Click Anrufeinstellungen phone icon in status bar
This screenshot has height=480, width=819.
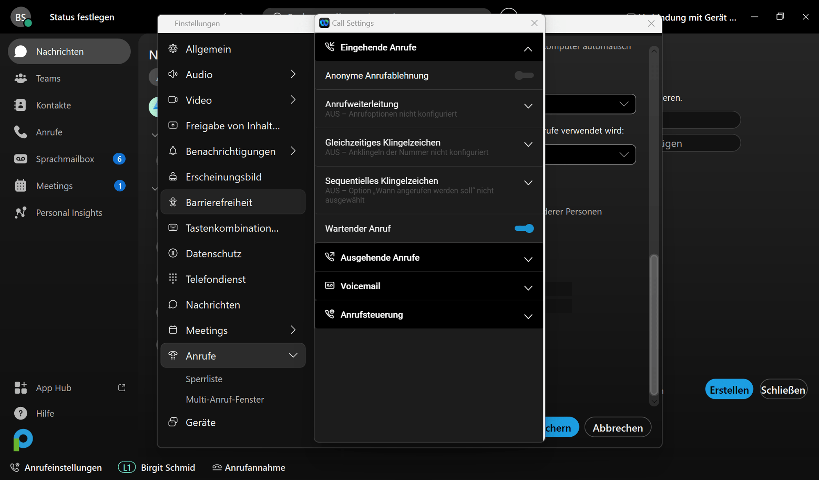(x=15, y=467)
